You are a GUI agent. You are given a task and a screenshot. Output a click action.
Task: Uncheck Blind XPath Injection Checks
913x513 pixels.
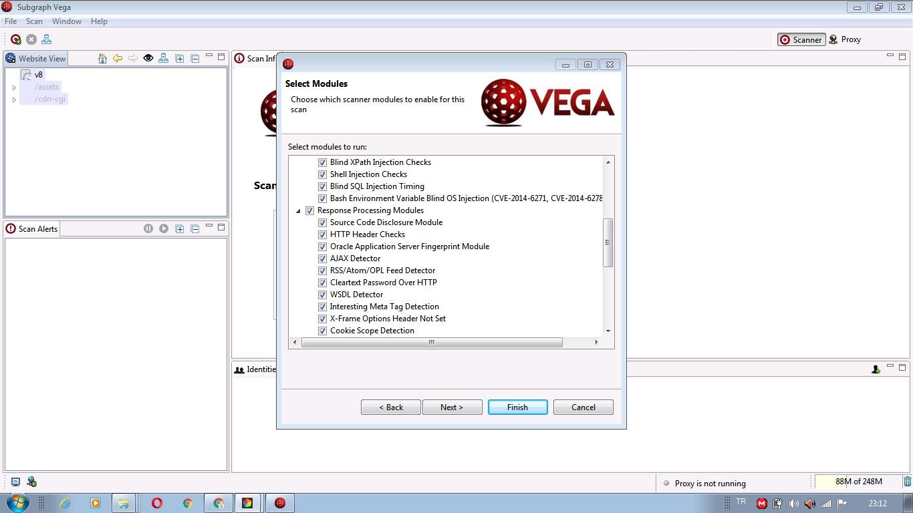click(x=322, y=162)
